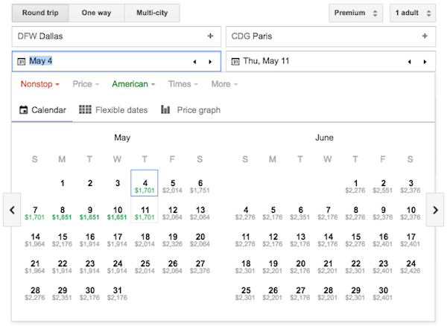Screen dimensions: 447x326
Task: Select June 30 priced $2,401
Action: click(x=383, y=293)
